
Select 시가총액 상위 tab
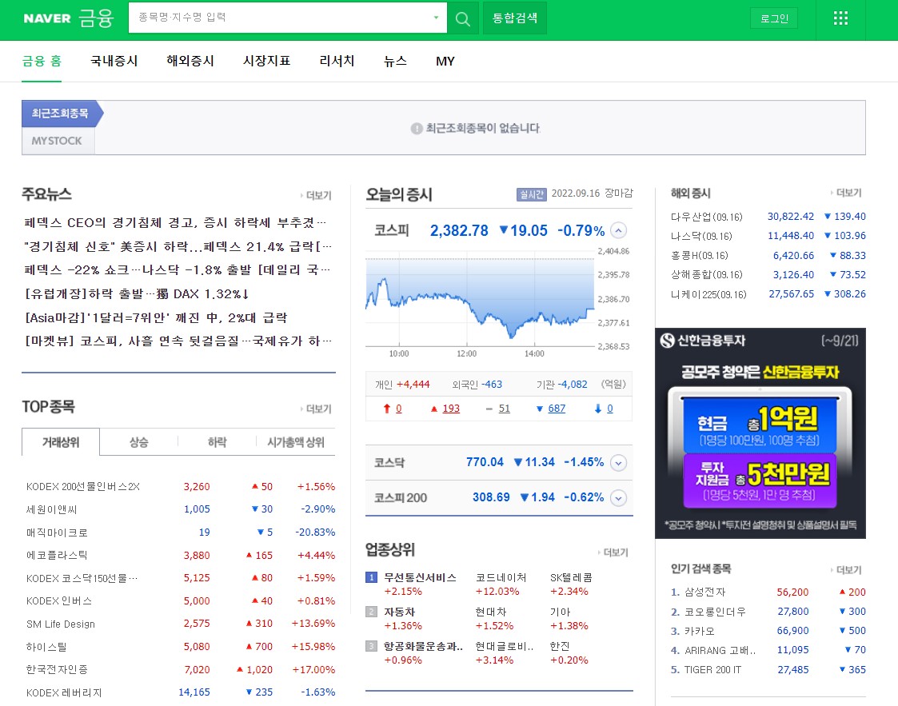296,442
